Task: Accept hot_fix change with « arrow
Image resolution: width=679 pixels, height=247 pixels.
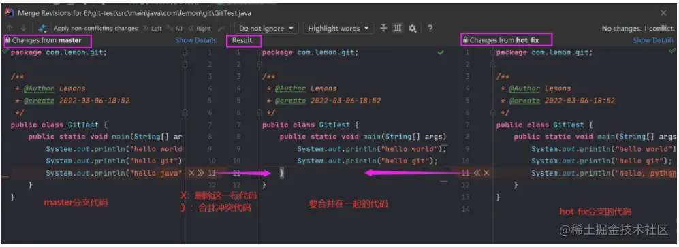Action: (x=477, y=173)
